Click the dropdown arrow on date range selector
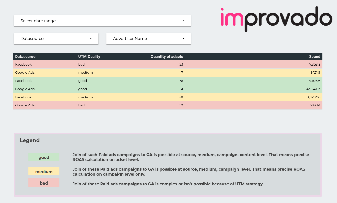 point(183,21)
